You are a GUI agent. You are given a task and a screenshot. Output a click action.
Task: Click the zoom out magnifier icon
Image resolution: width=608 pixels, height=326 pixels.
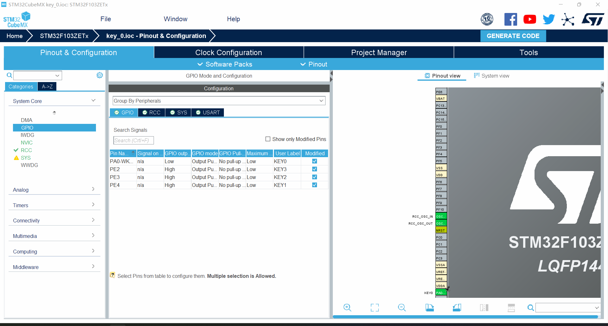[x=402, y=308]
